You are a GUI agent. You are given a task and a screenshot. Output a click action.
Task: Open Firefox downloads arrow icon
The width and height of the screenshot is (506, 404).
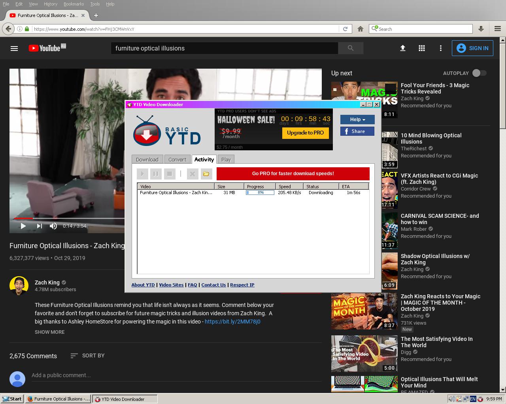coord(481,29)
